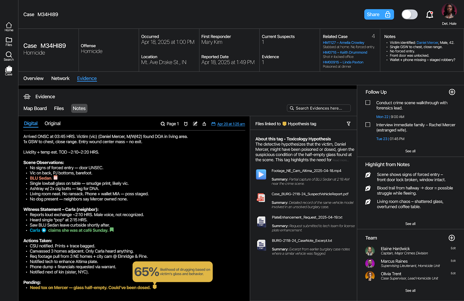Click the Mon 22 follow-up date
Image resolution: width=464 pixels, height=301 pixels.
pos(382,117)
